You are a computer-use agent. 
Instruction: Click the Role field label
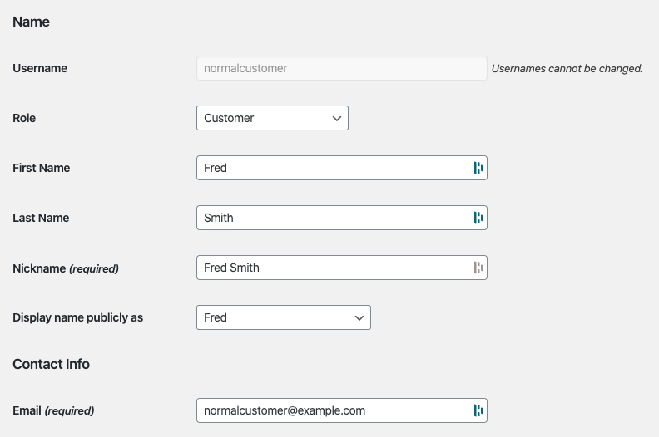coord(24,118)
